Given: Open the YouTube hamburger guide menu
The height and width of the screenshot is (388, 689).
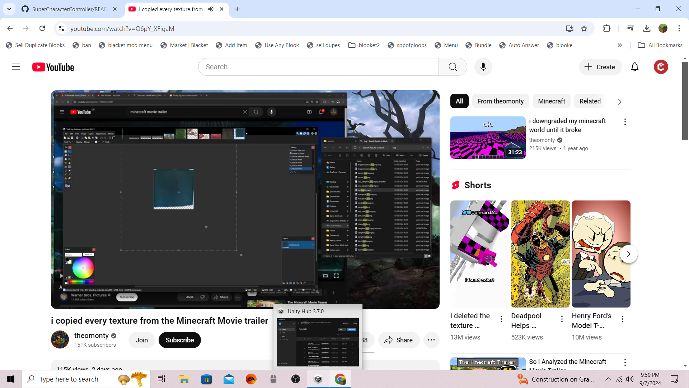Looking at the screenshot, I should (x=16, y=67).
